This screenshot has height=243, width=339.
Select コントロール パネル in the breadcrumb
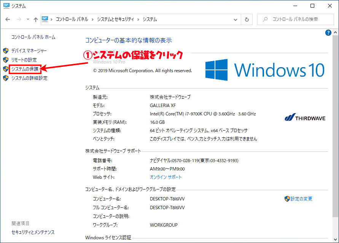pos(72,19)
